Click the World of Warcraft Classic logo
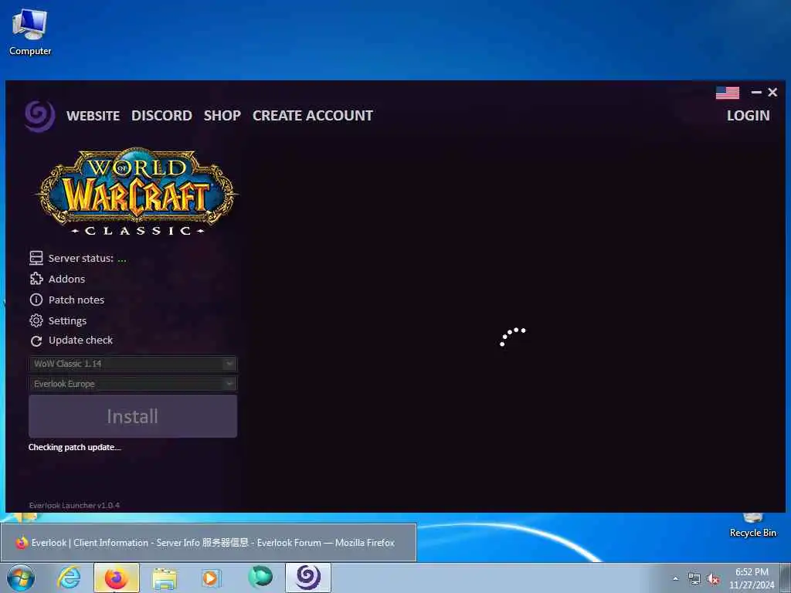 coord(136,191)
